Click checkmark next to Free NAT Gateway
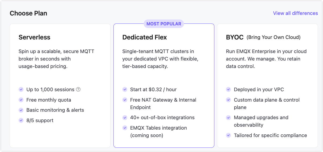 coord(125,100)
